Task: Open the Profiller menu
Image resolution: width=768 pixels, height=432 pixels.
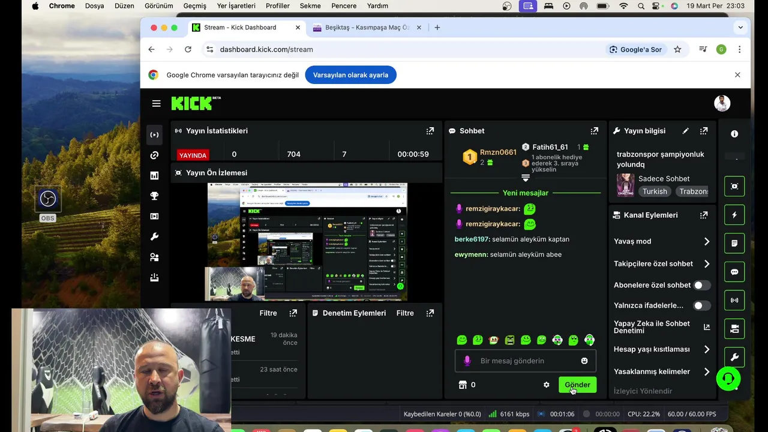Action: point(278,6)
